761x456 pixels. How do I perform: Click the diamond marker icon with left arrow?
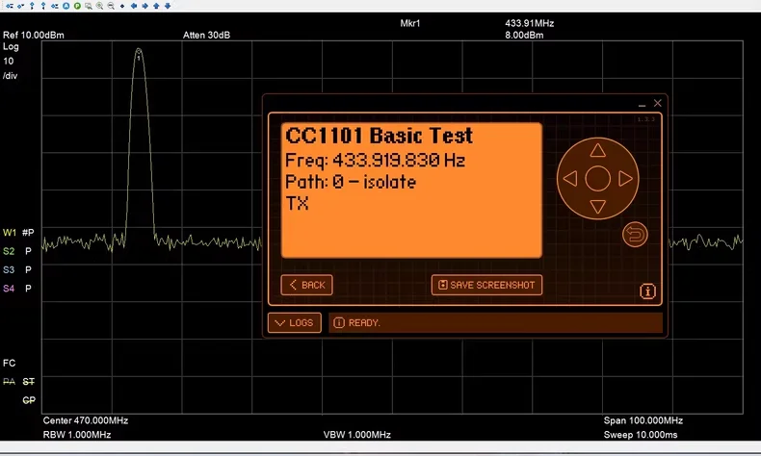pyautogui.click(x=43, y=6)
